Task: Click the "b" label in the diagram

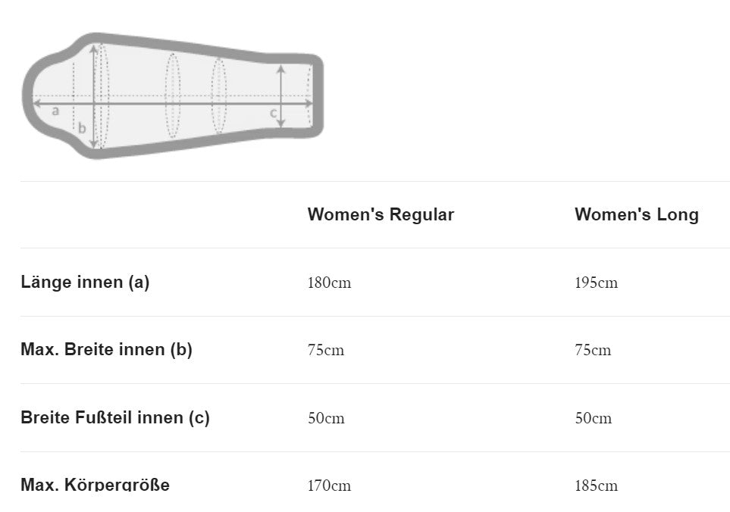Action: pos(82,128)
